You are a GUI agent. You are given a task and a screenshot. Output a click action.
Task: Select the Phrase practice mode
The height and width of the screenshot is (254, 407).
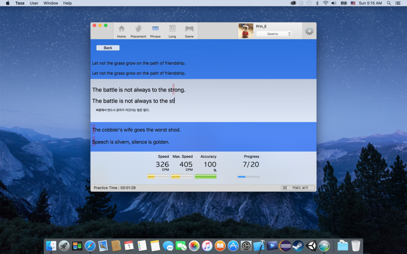[155, 31]
